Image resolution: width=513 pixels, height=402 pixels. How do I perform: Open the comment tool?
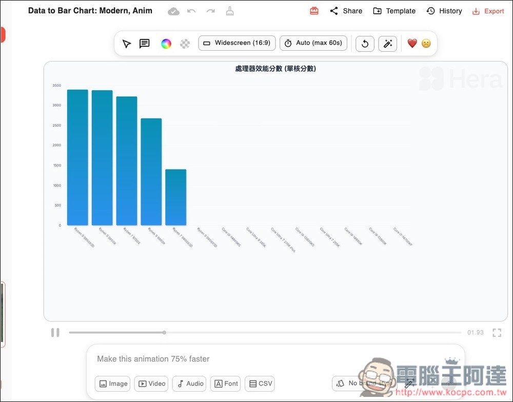click(x=145, y=44)
